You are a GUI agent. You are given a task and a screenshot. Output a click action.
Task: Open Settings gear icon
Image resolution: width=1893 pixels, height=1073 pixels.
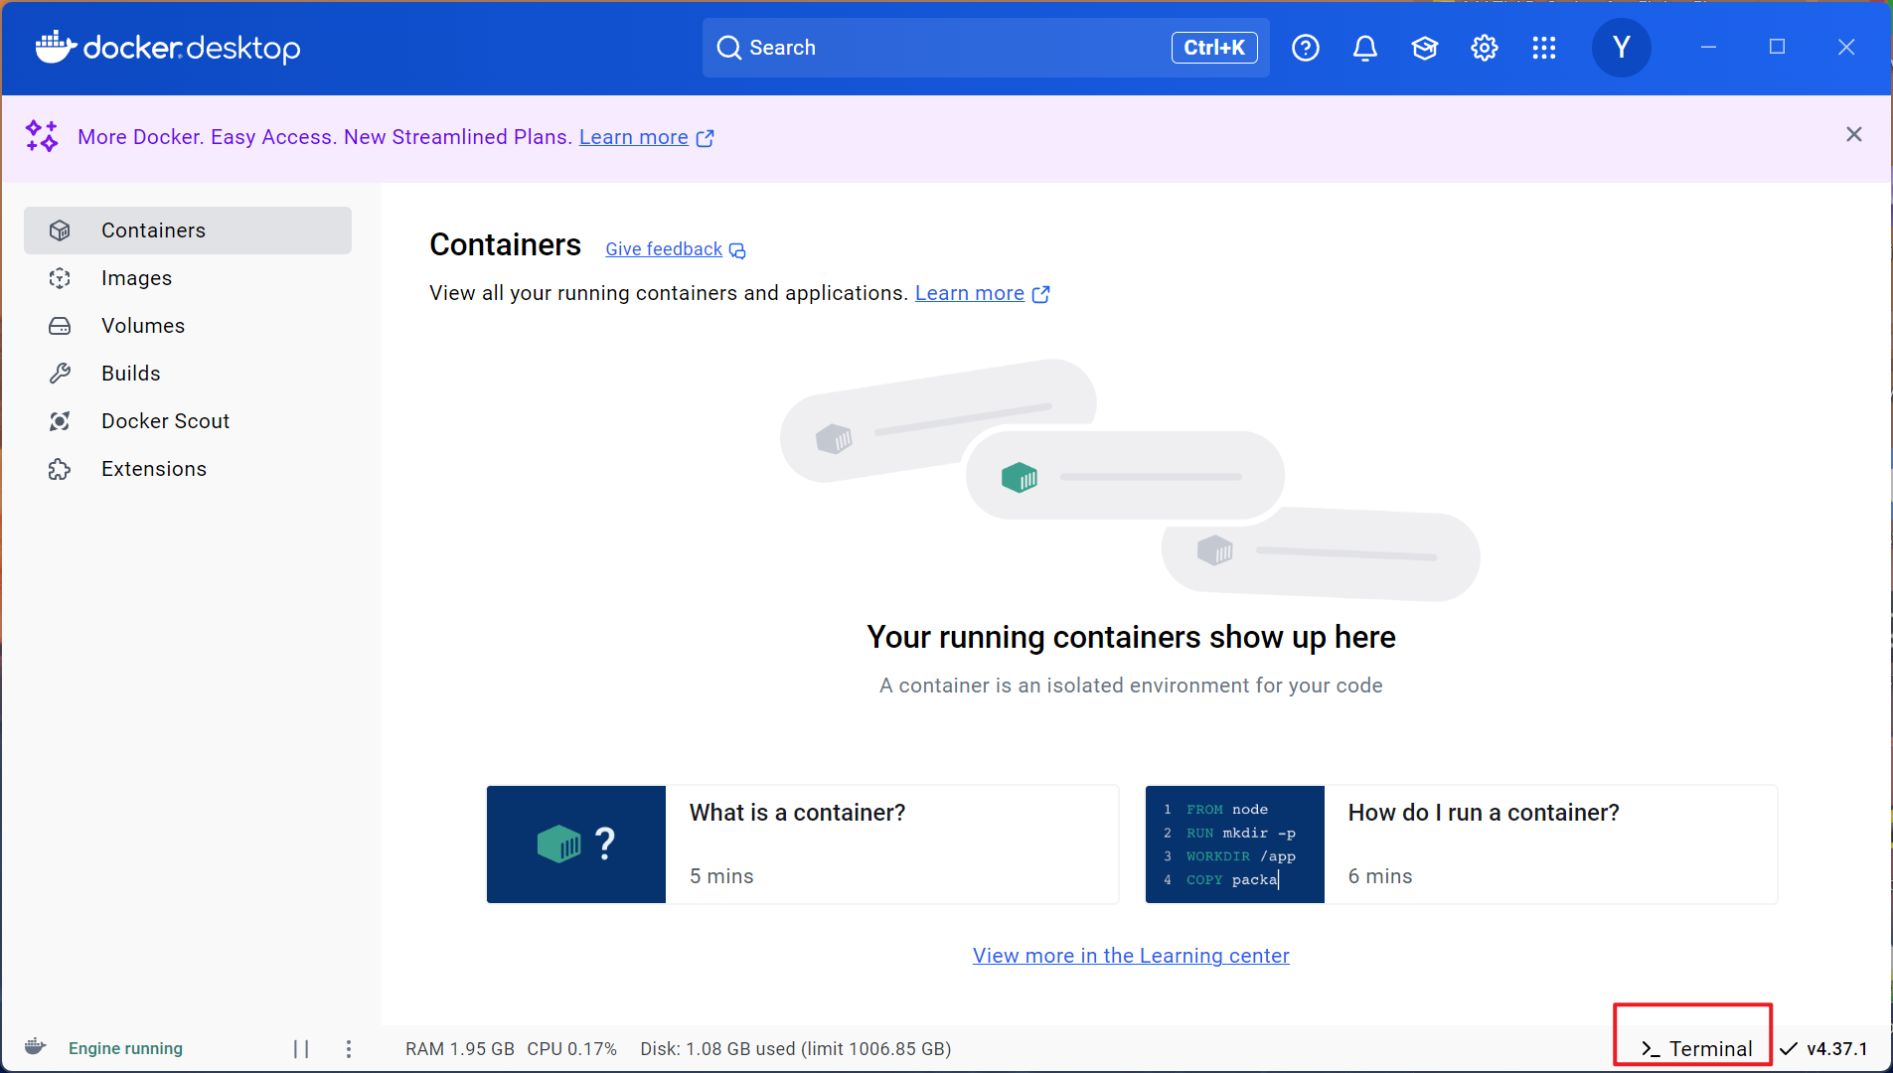(1485, 48)
